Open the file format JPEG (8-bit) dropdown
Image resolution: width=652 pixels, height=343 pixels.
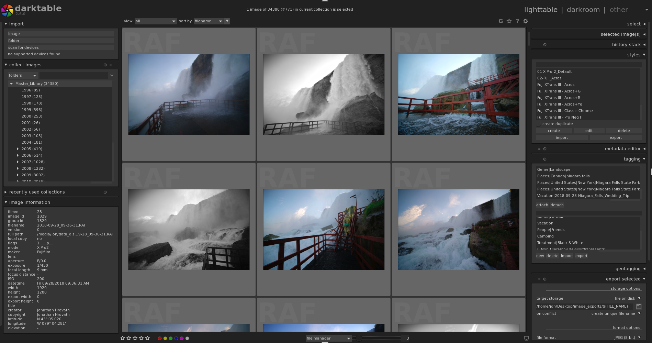click(x=627, y=338)
